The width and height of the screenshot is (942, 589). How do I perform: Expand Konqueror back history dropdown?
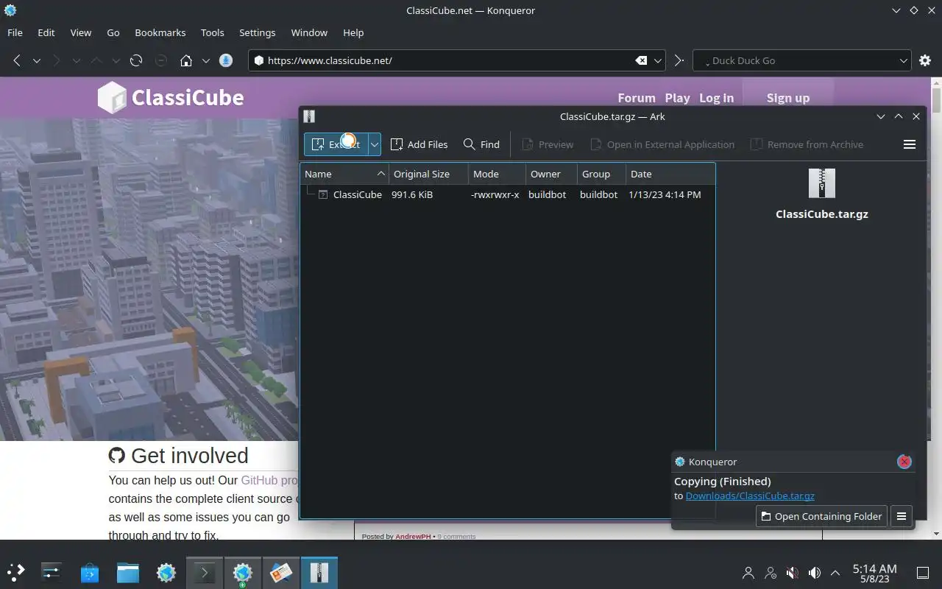coord(37,60)
